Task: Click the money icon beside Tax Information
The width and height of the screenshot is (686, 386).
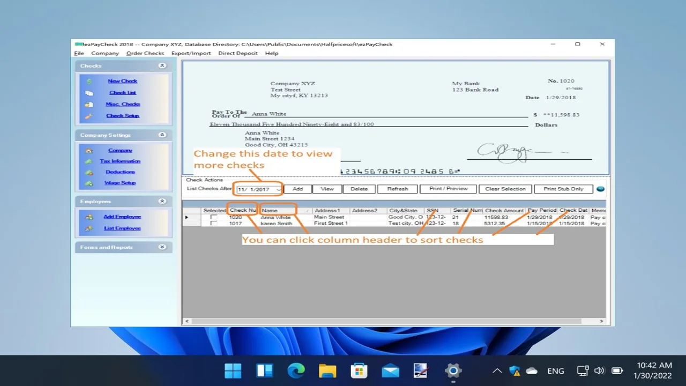Action: (89, 161)
